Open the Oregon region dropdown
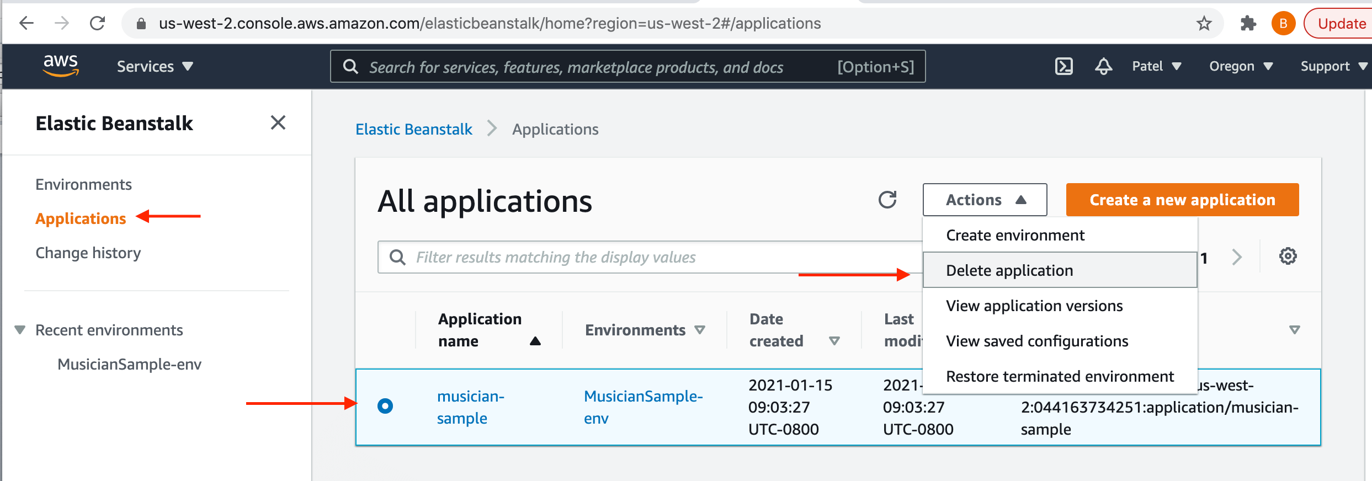Image resolution: width=1372 pixels, height=481 pixels. pyautogui.click(x=1240, y=67)
